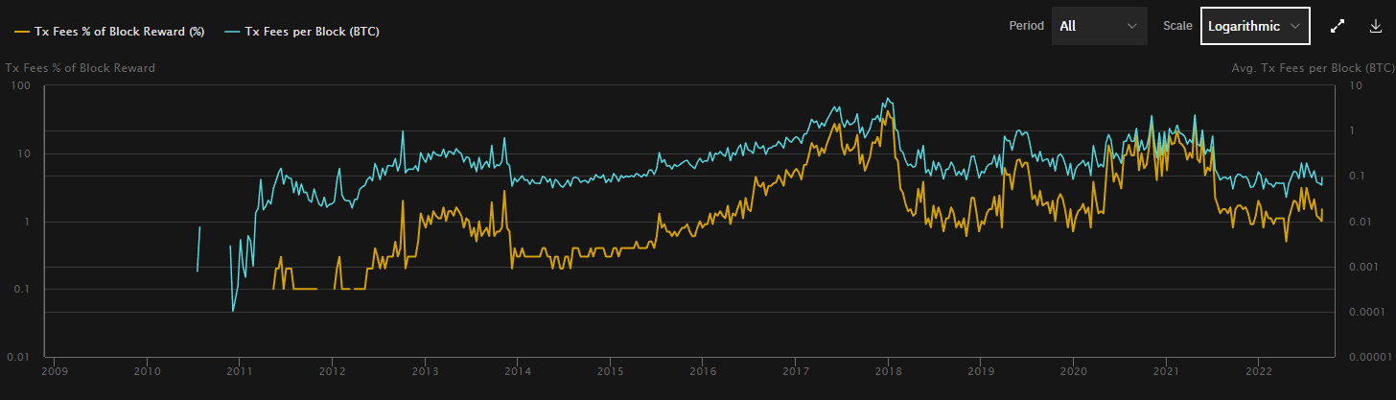Expand chart to fullscreen with arrows icon
Image resolution: width=1396 pixels, height=400 pixels.
(x=1338, y=26)
